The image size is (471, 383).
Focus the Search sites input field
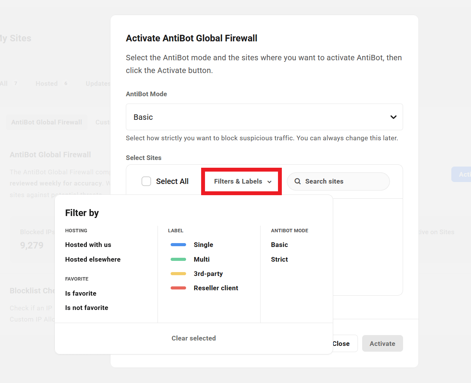pos(344,181)
